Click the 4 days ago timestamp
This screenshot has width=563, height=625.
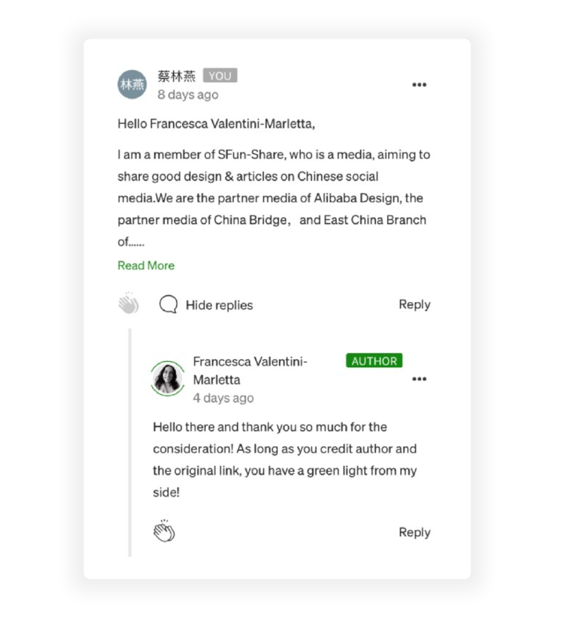223,398
